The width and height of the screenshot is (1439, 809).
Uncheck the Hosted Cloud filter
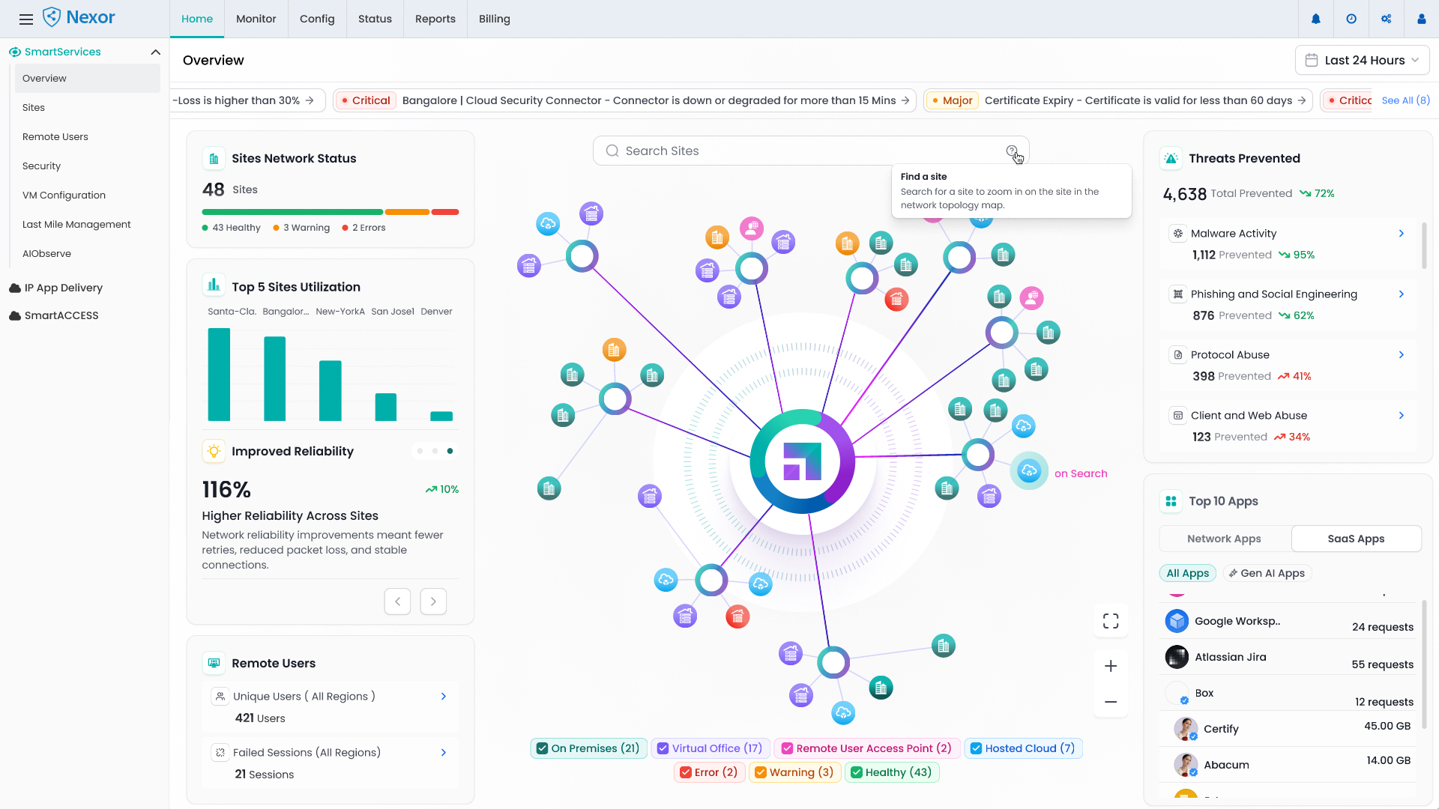tap(977, 748)
